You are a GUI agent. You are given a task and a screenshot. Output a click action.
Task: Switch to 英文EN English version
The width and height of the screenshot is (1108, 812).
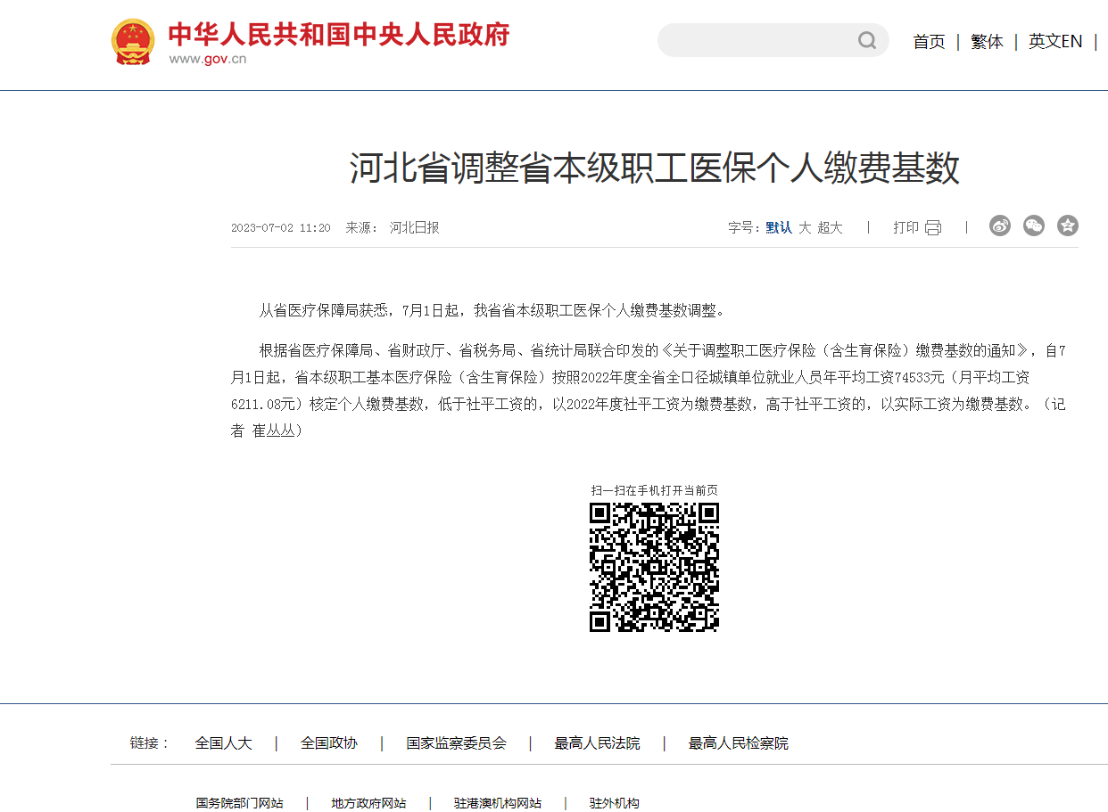click(1055, 42)
